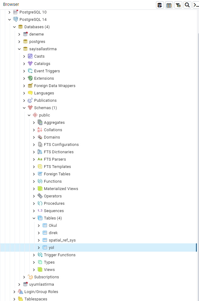199x301 pixels.
Task: Expand the Login/Group Roles node
Action: tap(14, 292)
